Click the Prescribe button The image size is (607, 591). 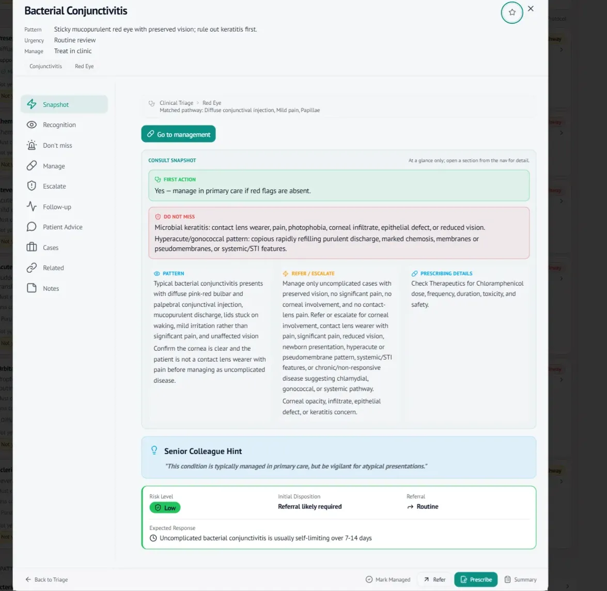coord(476,580)
